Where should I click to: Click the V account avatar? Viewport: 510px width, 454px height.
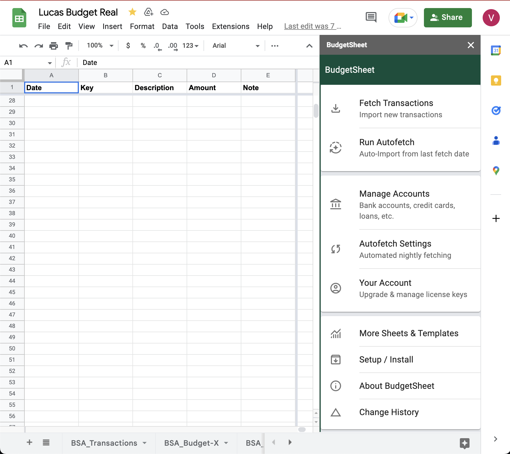pos(491,18)
